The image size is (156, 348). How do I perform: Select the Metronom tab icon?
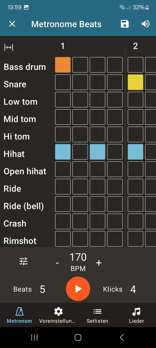(19, 312)
